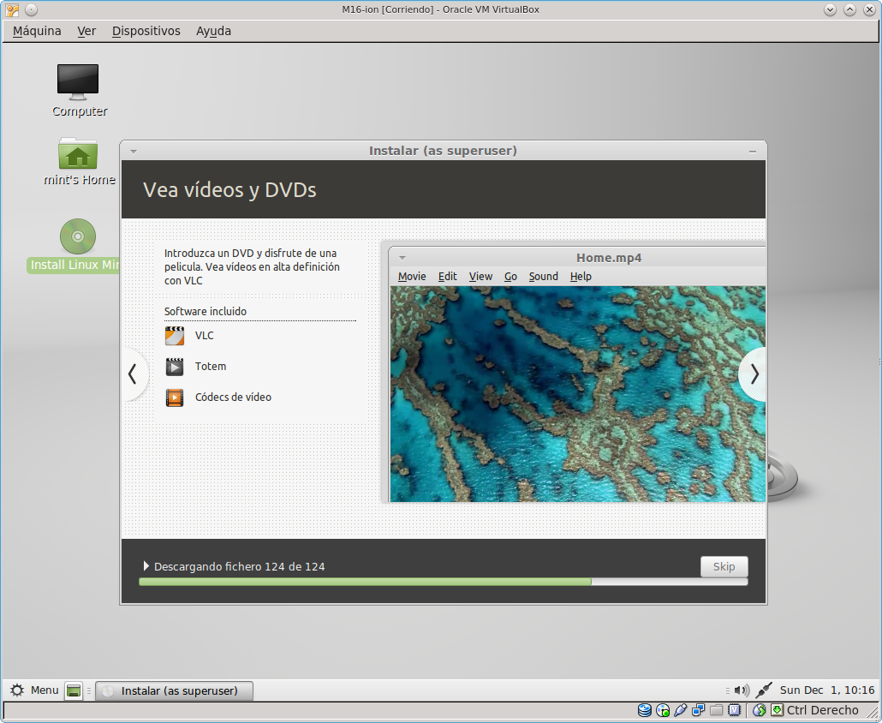
Task: Open the Instalar window menu arrow
Action: [134, 151]
